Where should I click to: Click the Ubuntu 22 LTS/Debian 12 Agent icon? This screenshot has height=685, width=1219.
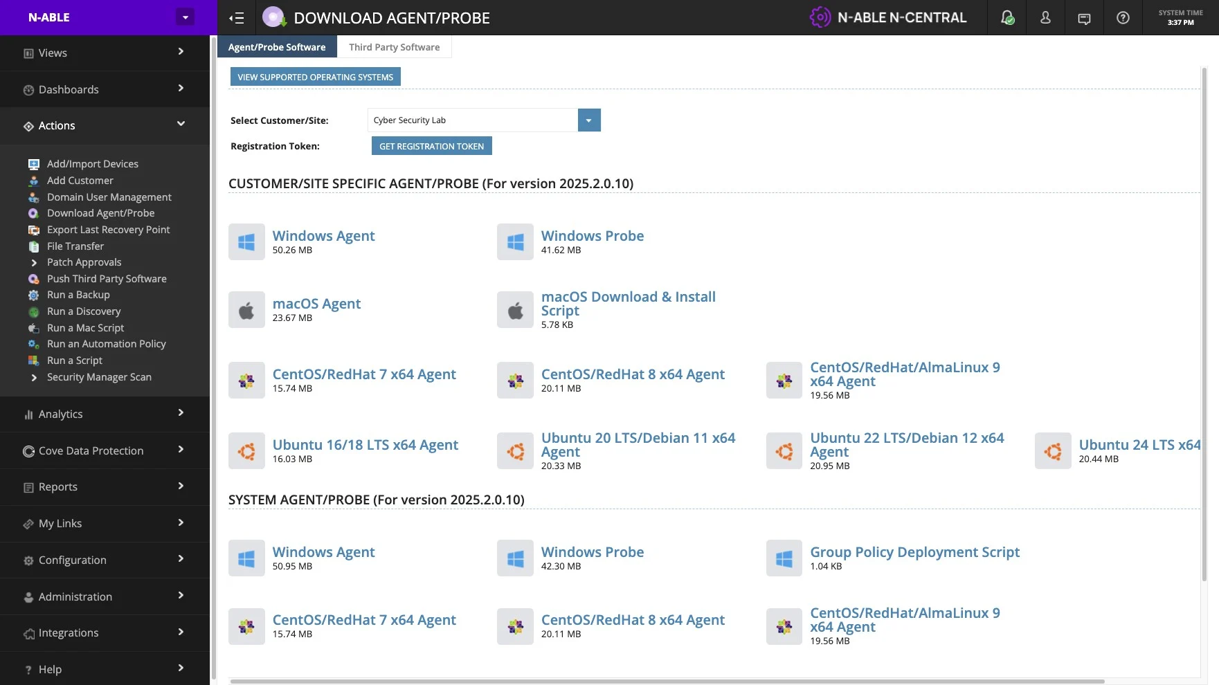click(784, 450)
